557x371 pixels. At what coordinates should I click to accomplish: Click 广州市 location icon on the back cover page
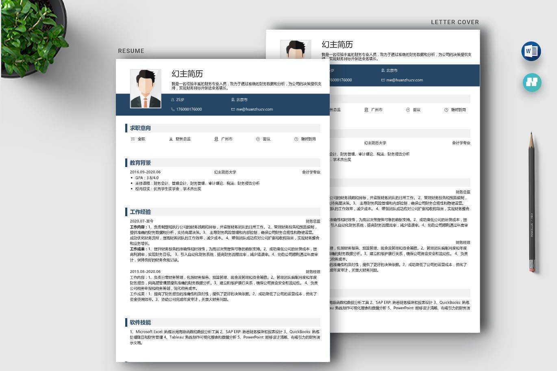[x=366, y=110]
